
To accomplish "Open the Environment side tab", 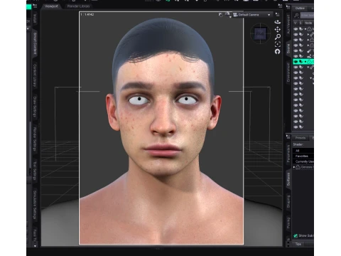I will coord(288,73).
